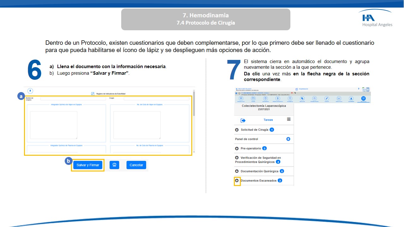
Task: Expand the Documentos Escaneados section arrow
Action: (237, 181)
